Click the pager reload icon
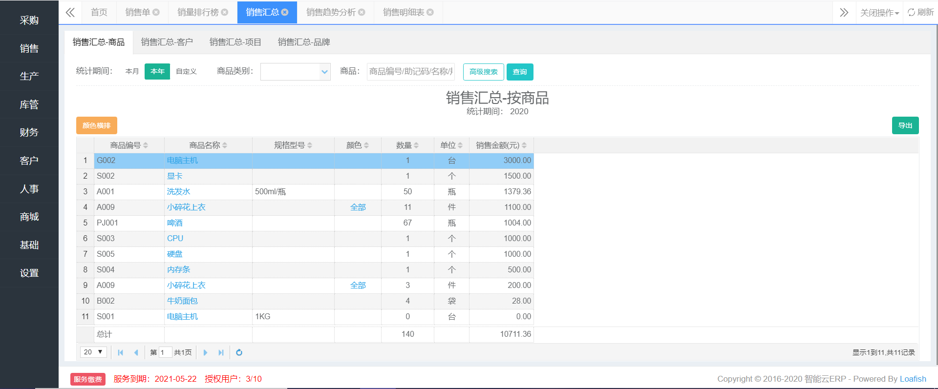The height and width of the screenshot is (389, 938). (239, 352)
